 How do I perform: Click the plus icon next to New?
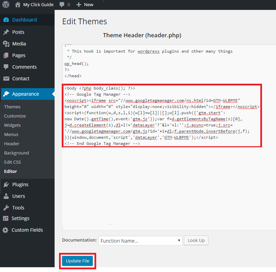pyautogui.click(x=79, y=5)
